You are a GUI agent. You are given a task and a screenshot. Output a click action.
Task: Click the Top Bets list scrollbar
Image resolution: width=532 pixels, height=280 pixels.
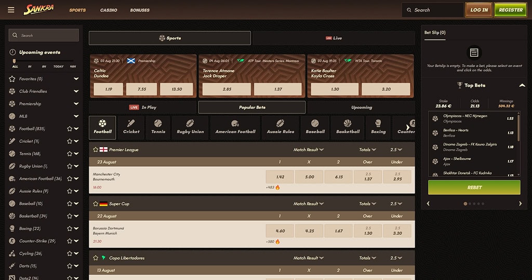click(518, 128)
